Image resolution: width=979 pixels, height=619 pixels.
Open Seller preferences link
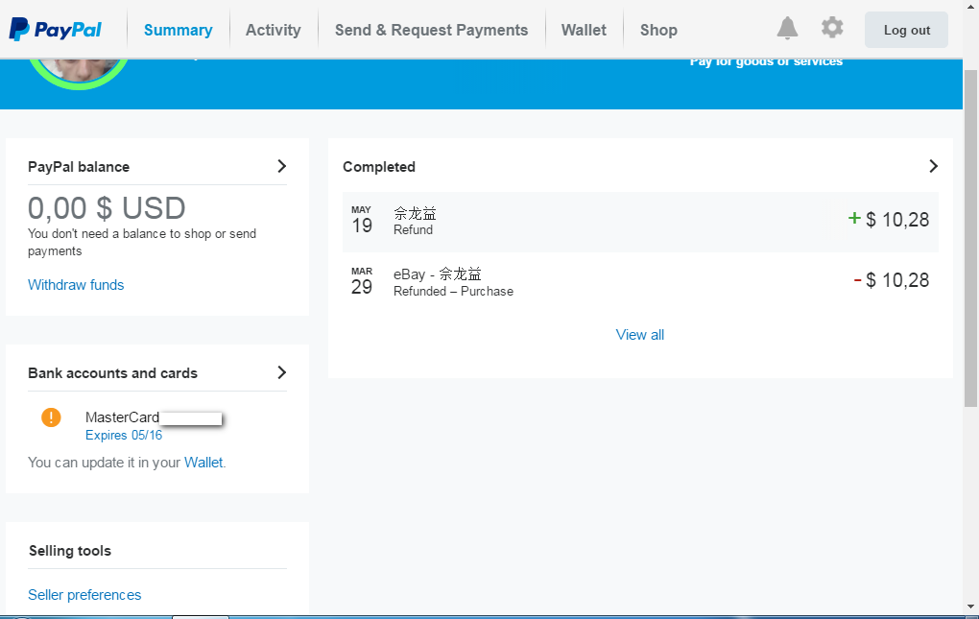pyautogui.click(x=84, y=595)
